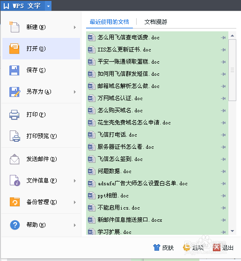Toggle pin for 学习扩展.doc

[x=223, y=232]
